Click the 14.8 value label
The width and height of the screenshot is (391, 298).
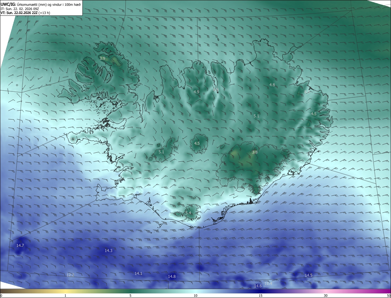pos(172,276)
